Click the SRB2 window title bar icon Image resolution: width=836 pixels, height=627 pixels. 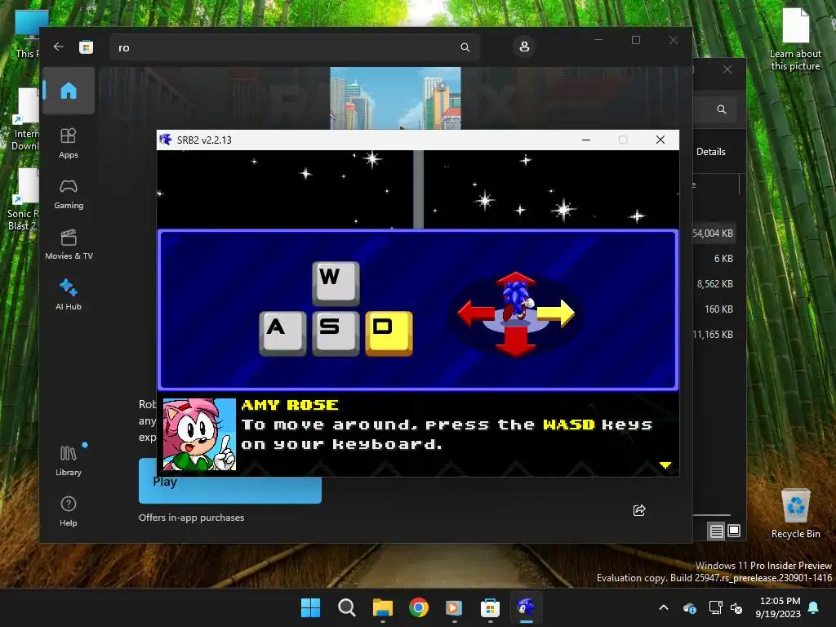(x=166, y=140)
